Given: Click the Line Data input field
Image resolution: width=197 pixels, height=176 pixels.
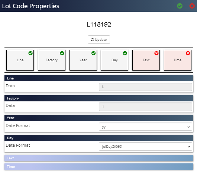Looking at the screenshot, I should pos(145,87).
